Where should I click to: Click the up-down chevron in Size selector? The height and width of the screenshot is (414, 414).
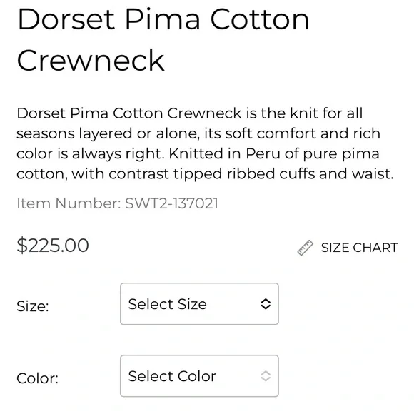pyautogui.click(x=266, y=304)
